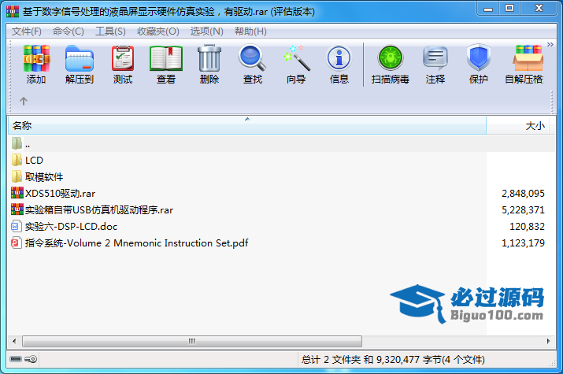Open the 选项(N) menu
The image size is (563, 374).
point(207,31)
